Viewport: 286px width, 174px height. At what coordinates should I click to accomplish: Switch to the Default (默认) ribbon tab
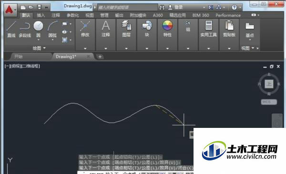click(26, 15)
